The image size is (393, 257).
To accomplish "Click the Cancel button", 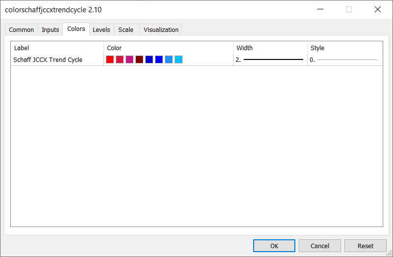I will [320, 246].
